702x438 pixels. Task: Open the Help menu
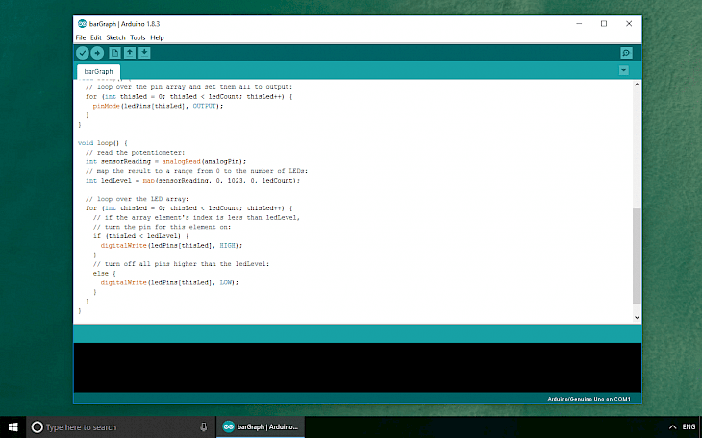(157, 37)
